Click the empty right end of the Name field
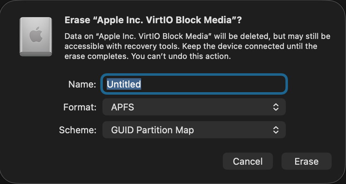Viewport: 346px width, 184px height. (x=251, y=84)
